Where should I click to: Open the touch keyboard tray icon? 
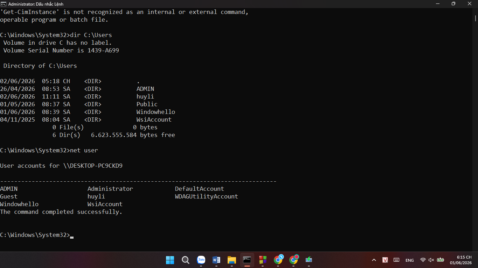[x=396, y=260]
